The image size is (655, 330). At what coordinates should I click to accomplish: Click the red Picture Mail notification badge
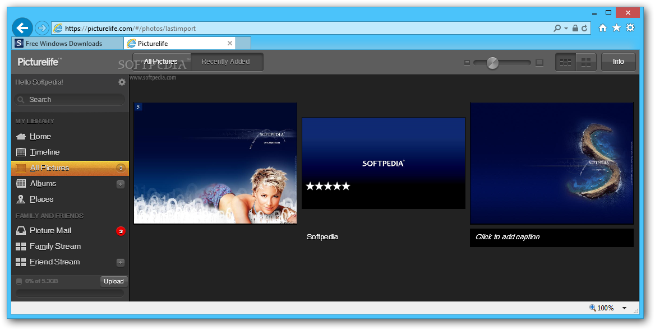[x=121, y=231]
